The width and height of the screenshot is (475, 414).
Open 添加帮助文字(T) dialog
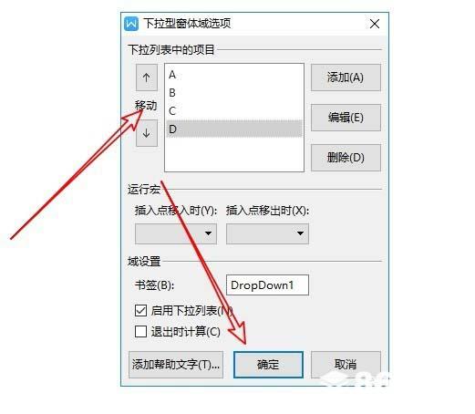click(x=176, y=365)
